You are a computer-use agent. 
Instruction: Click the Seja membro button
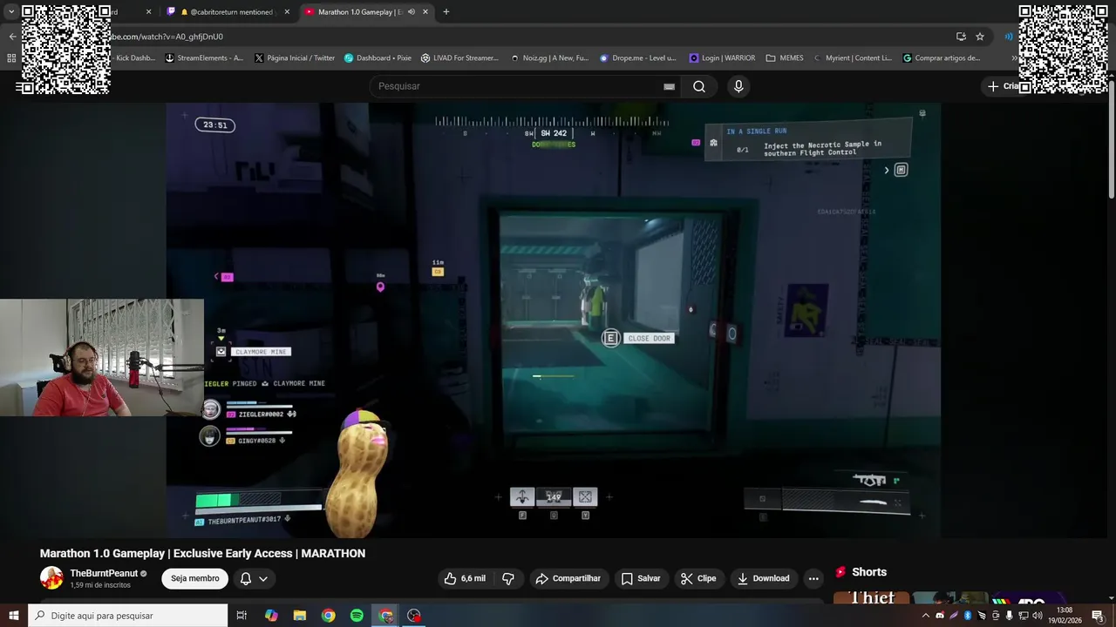(194, 578)
